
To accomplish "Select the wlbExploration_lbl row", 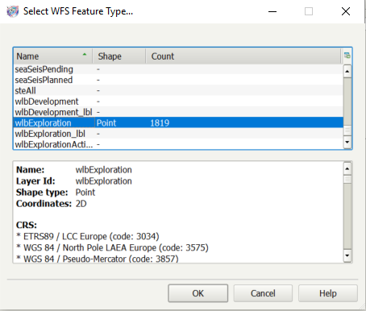I will 178,134.
